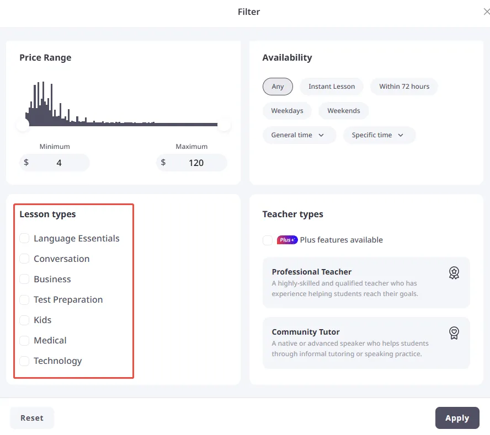The image size is (490, 435).
Task: Select the Professional Teacher card
Action: [366, 283]
